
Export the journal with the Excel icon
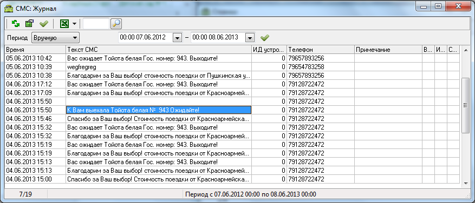(x=64, y=23)
